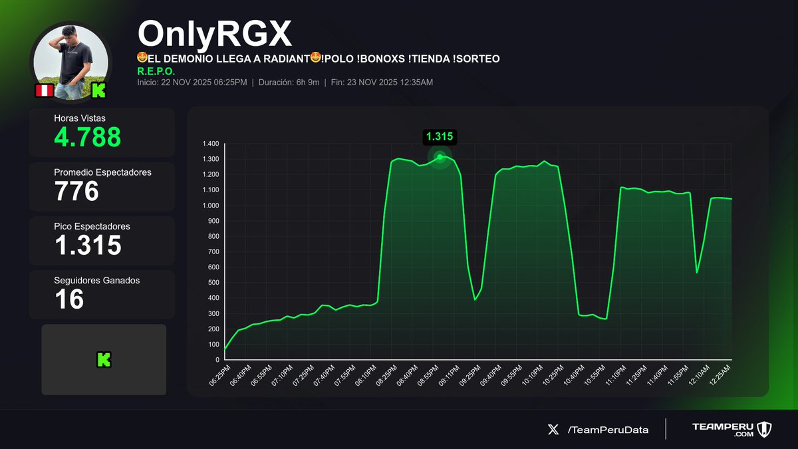Click the X logo beside /TeamPeruData
This screenshot has height=449, width=798.
tap(553, 430)
